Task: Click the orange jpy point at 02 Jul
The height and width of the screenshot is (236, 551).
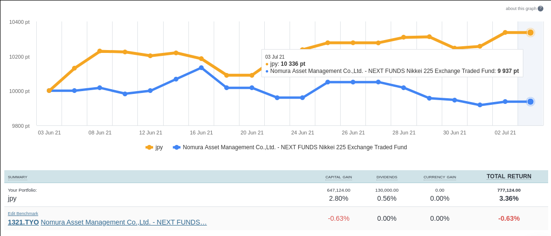Action: pyautogui.click(x=505, y=32)
